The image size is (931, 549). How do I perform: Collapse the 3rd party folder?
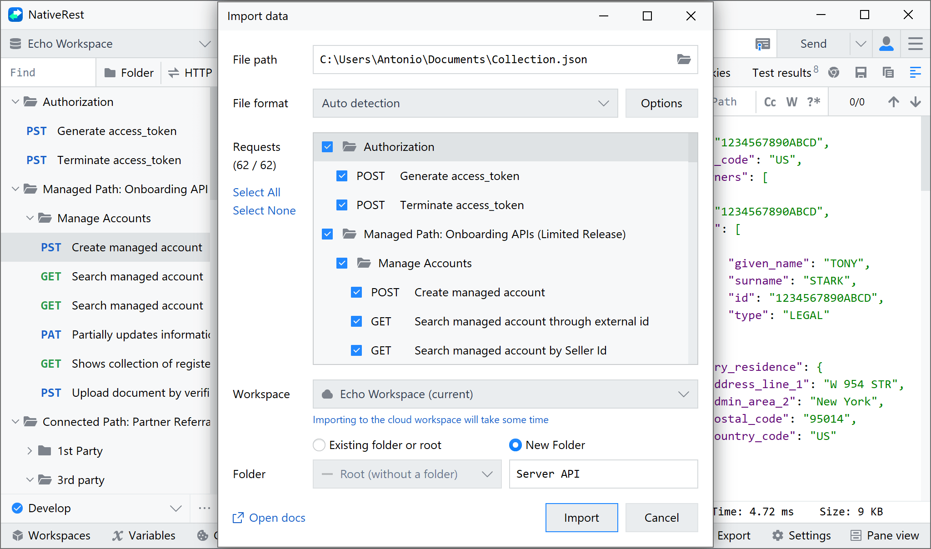(x=30, y=480)
